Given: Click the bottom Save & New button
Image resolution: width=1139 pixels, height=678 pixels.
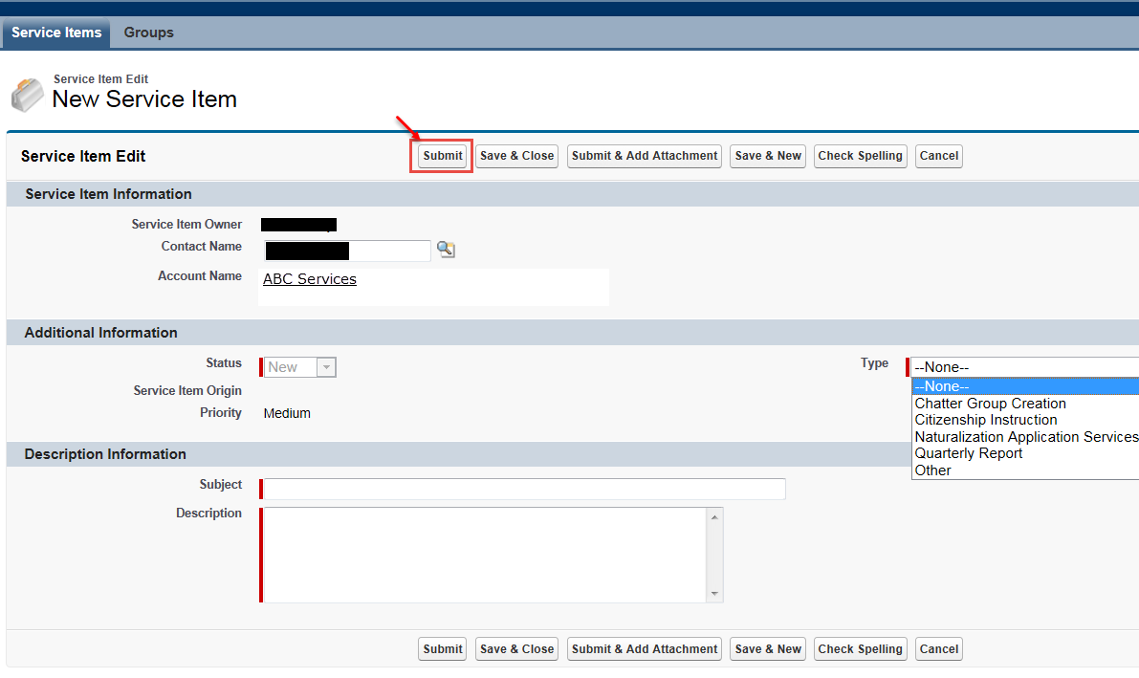Looking at the screenshot, I should tap(768, 649).
